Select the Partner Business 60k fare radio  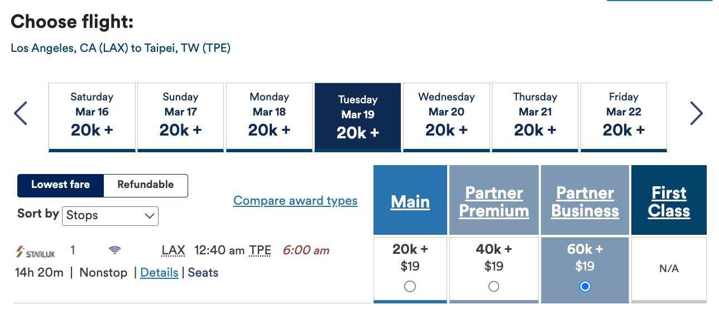tap(584, 287)
